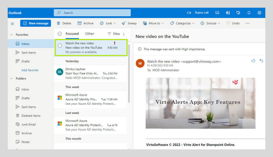Image resolution: width=273 pixels, height=157 pixels.
Task: Open the Azure AD Identity email from Tue 4/19
Action: coord(91,125)
